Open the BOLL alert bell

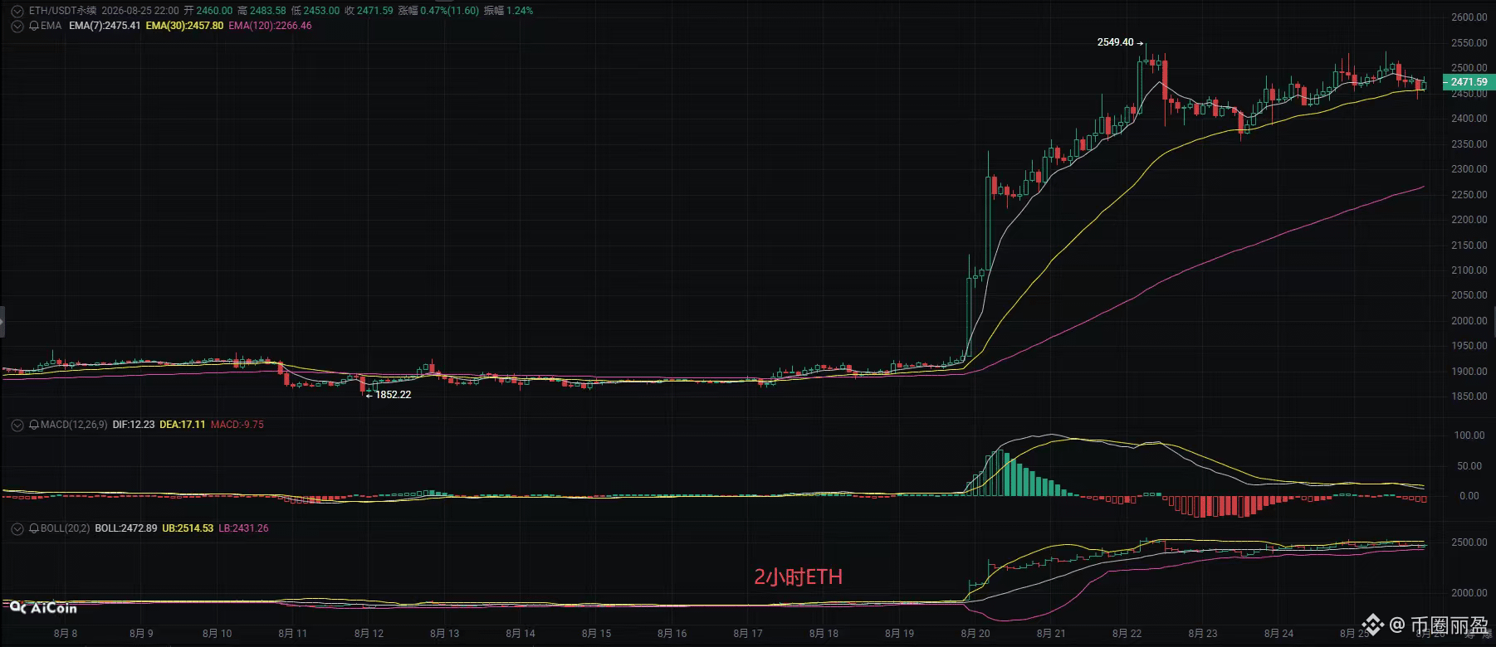pos(34,528)
